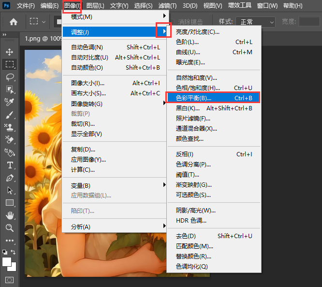Image resolution: width=322 pixels, height=287 pixels.
Task: Click the foreground color swatch
Action: [7, 262]
